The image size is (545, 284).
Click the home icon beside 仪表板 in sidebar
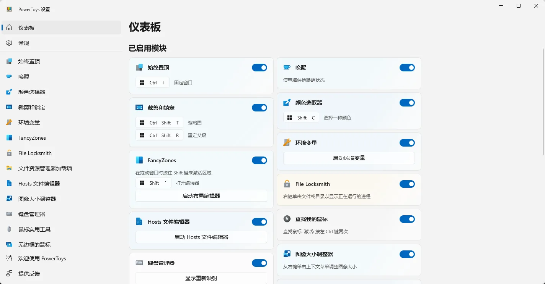pyautogui.click(x=9, y=28)
